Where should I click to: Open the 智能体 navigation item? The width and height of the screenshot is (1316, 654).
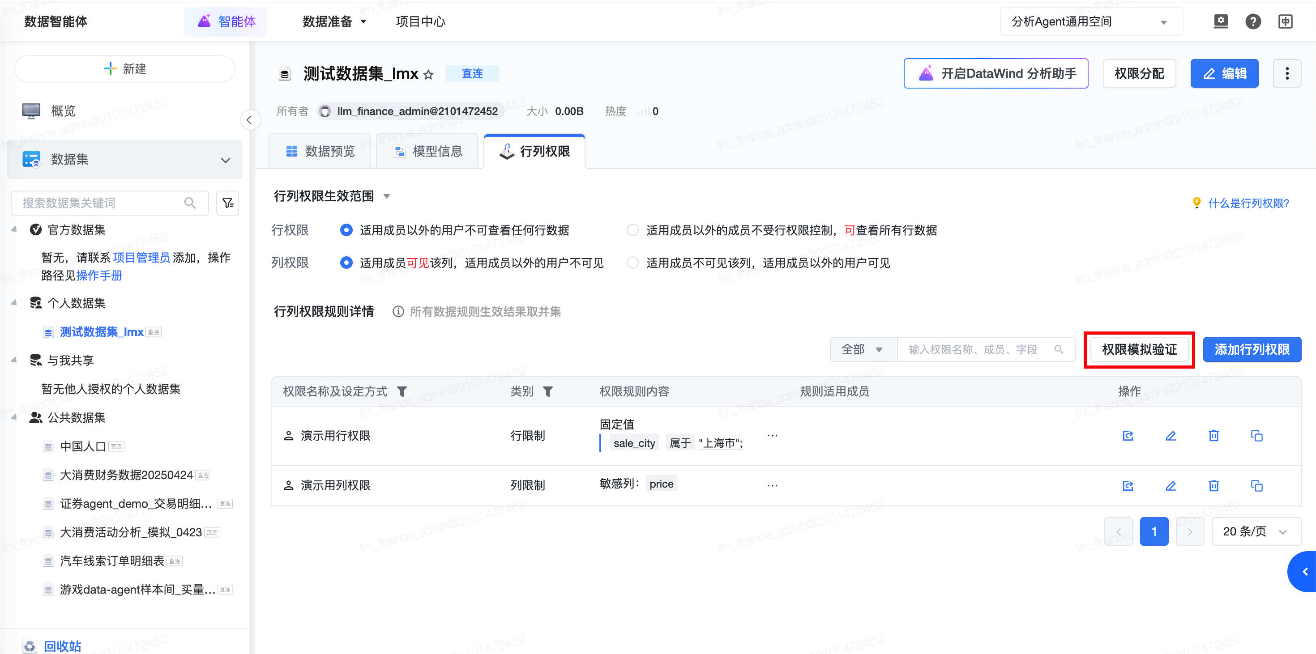[x=225, y=21]
